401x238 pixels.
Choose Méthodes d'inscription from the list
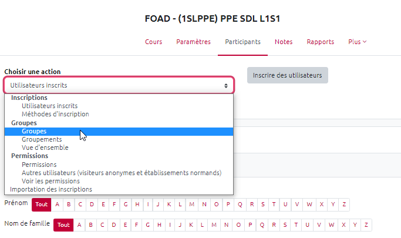point(55,114)
